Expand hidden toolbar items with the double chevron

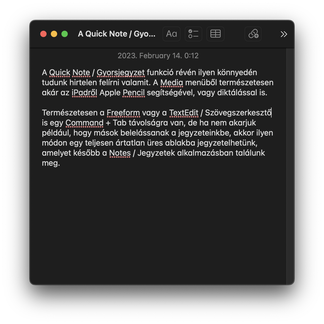coord(284,34)
